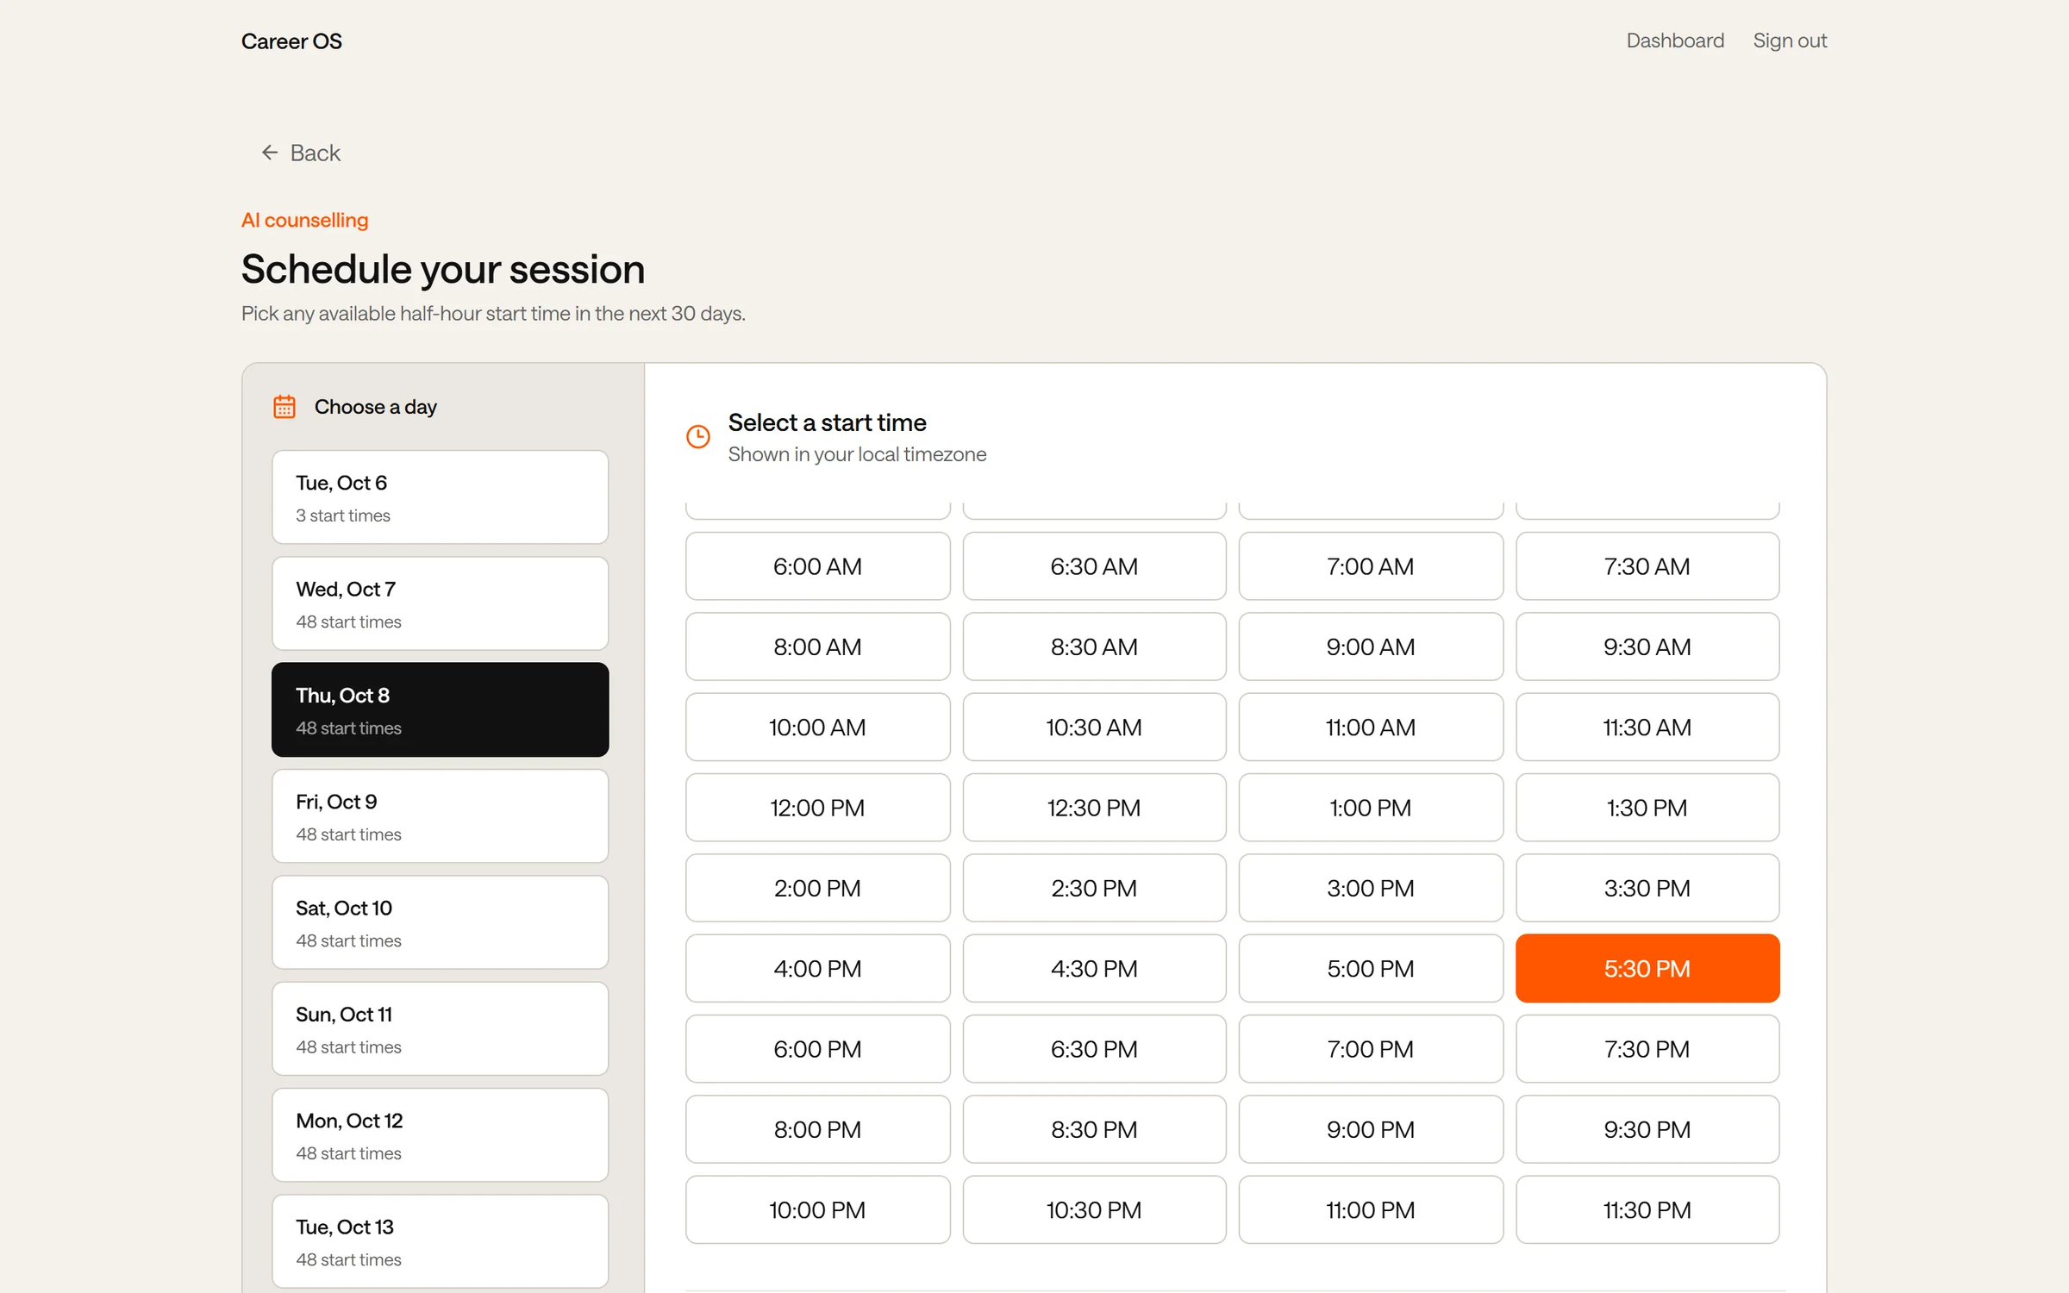Select the 12:00 PM slot
Screen dimensions: 2069x1293
817,808
